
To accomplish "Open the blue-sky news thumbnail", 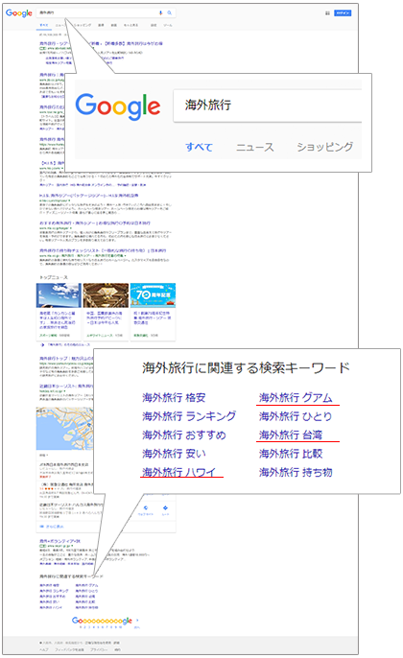I will click(x=59, y=295).
